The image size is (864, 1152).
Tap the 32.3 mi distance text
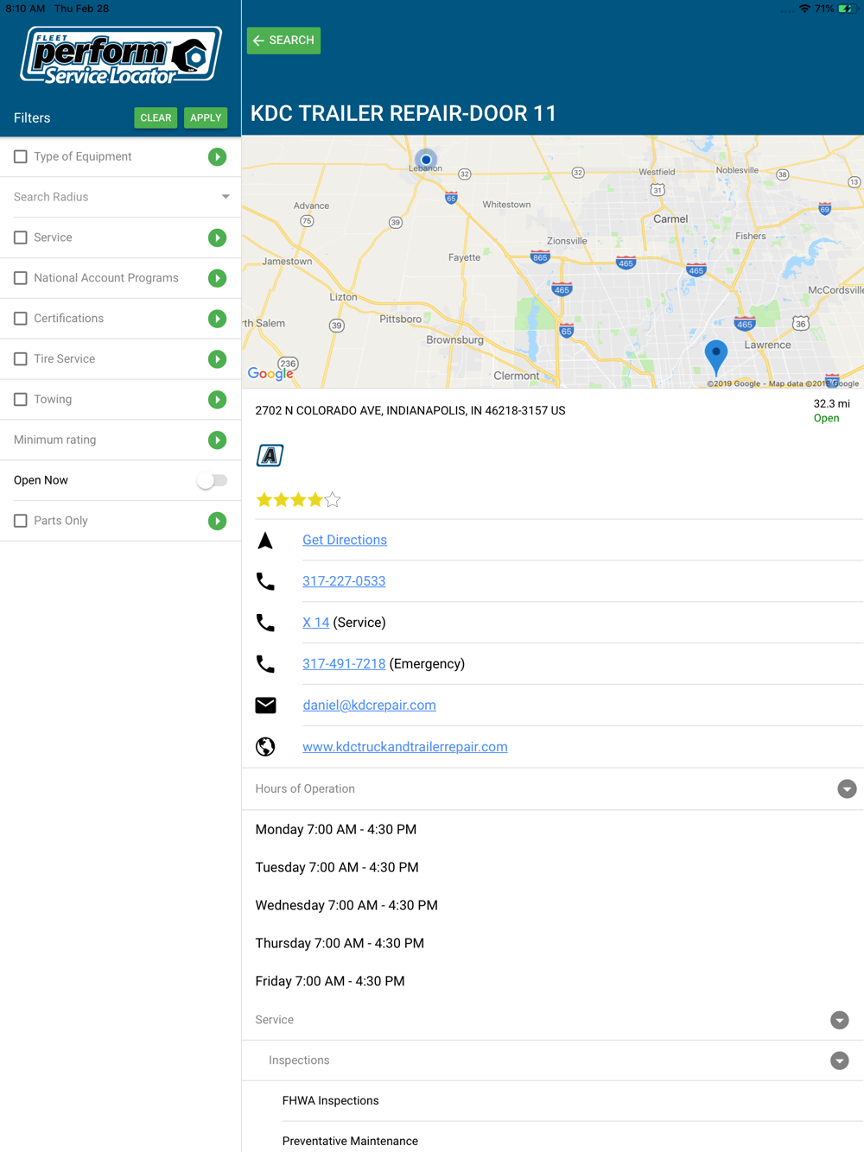click(x=831, y=404)
